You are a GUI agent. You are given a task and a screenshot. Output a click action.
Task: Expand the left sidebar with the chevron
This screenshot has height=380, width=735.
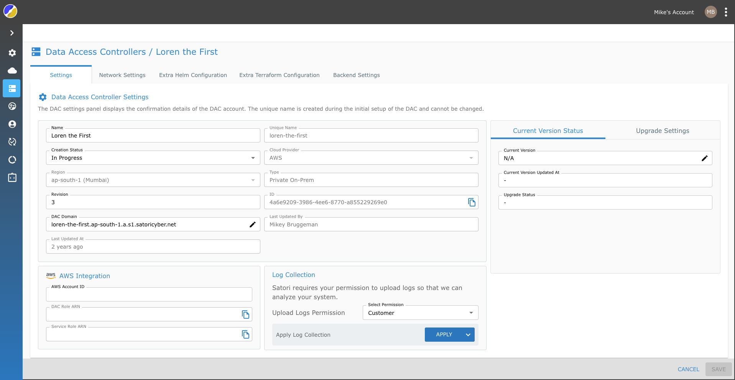(x=12, y=33)
